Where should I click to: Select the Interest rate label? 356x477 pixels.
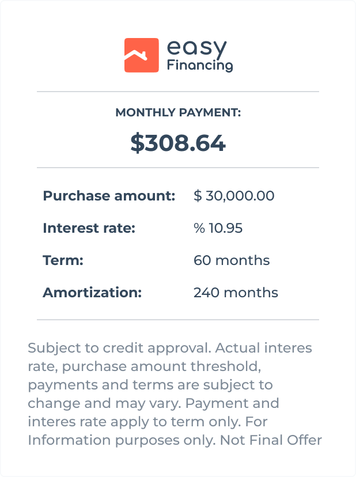tap(89, 228)
